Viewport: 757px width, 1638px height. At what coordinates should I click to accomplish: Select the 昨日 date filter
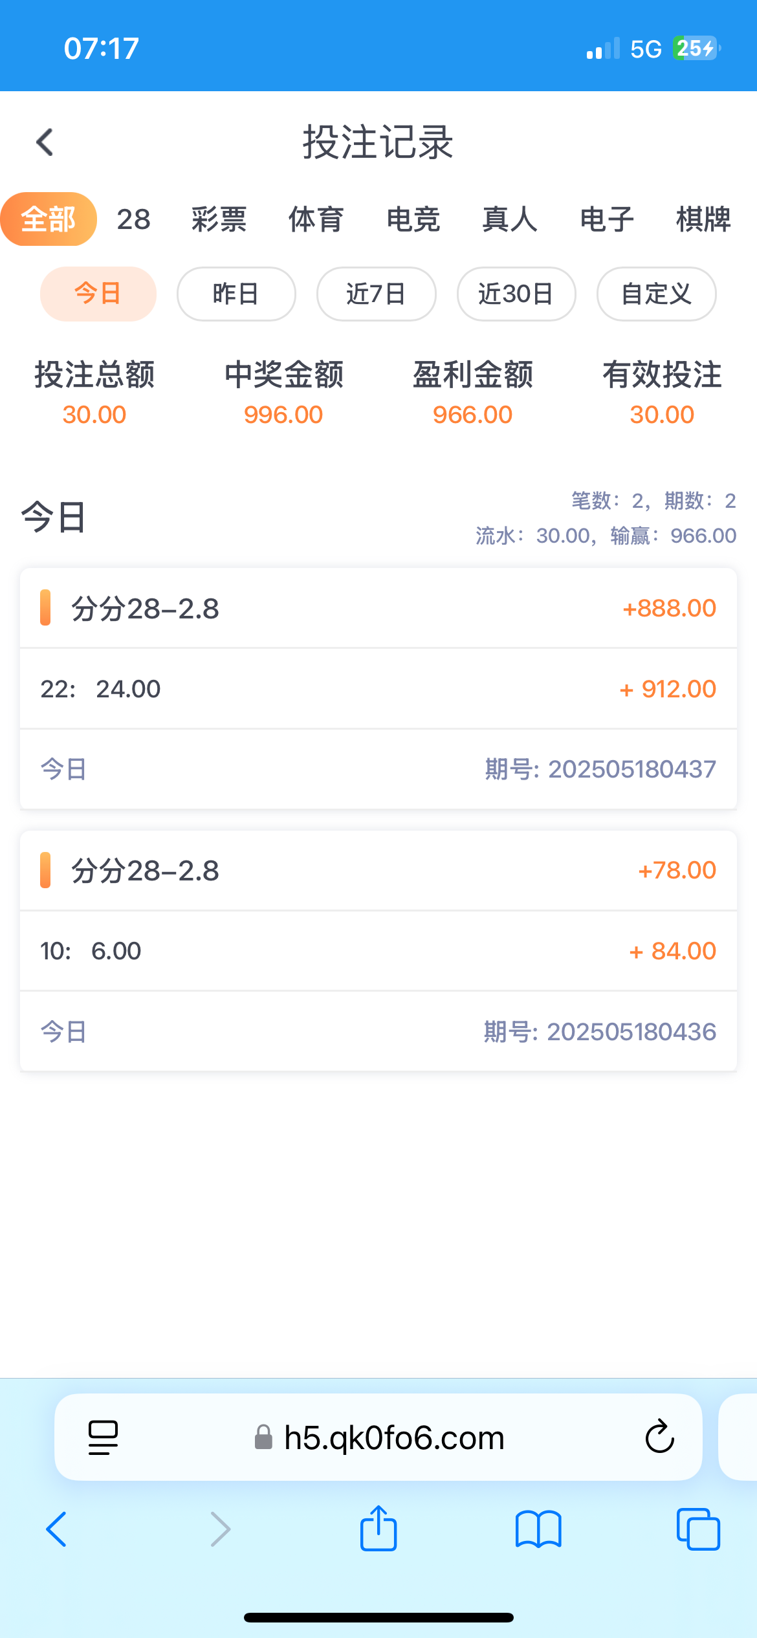(x=236, y=294)
